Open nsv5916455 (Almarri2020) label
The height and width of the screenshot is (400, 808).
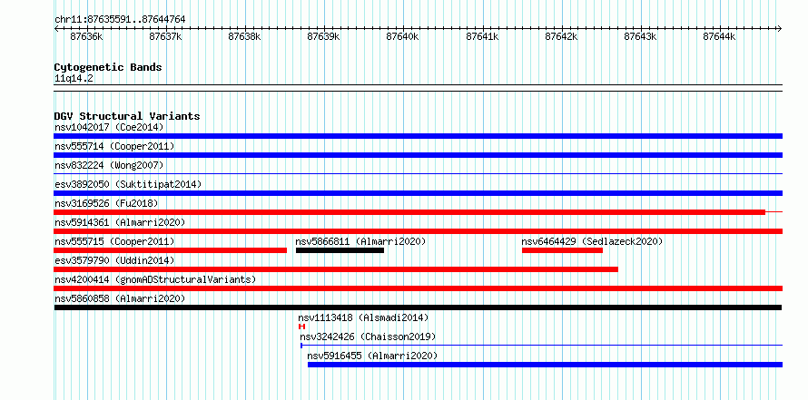click(x=372, y=356)
